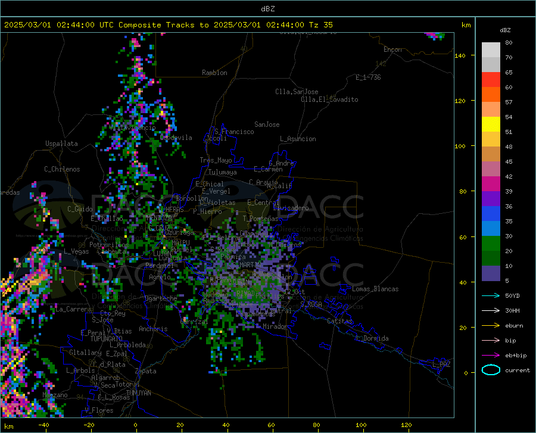536x433 pixels.
Task: Click the dBZ title at top
Action: pyautogui.click(x=267, y=9)
